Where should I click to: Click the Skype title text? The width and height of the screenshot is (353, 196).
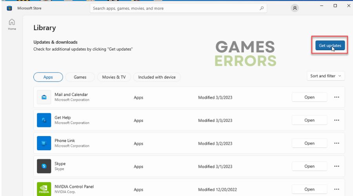pyautogui.click(x=60, y=163)
